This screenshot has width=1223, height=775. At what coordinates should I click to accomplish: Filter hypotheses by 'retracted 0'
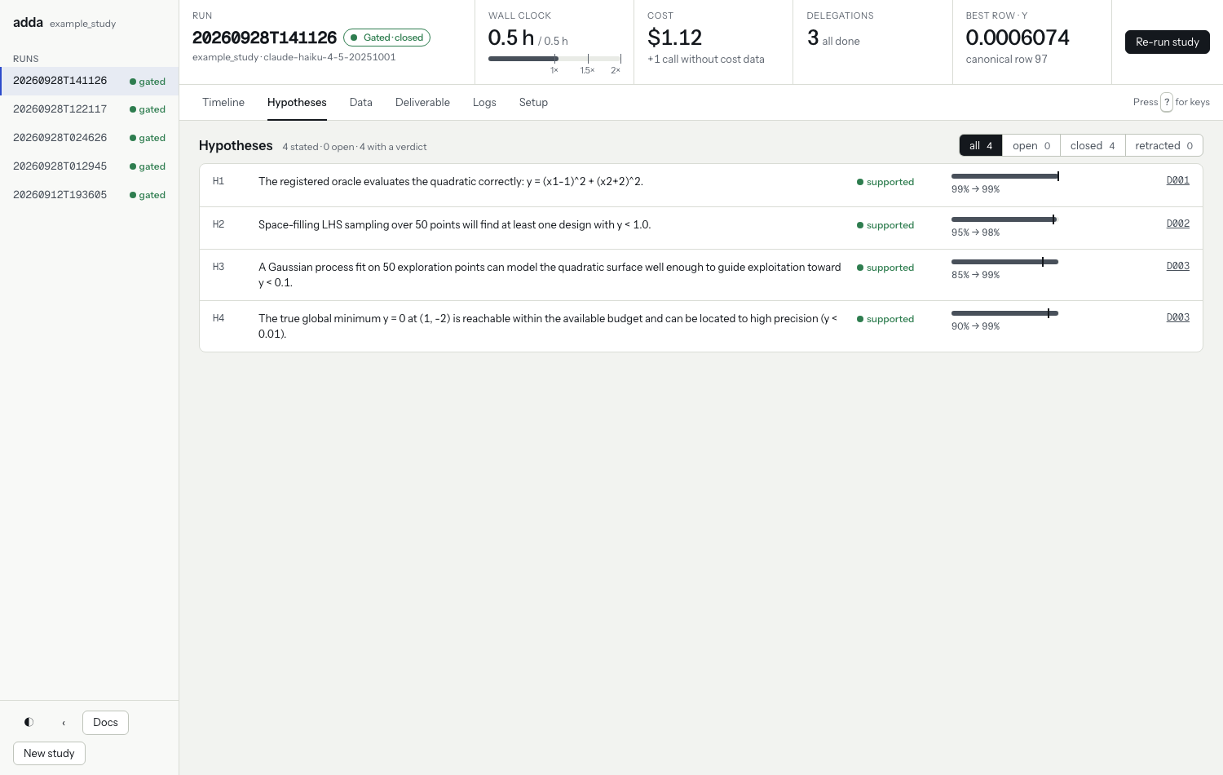[x=1163, y=145]
